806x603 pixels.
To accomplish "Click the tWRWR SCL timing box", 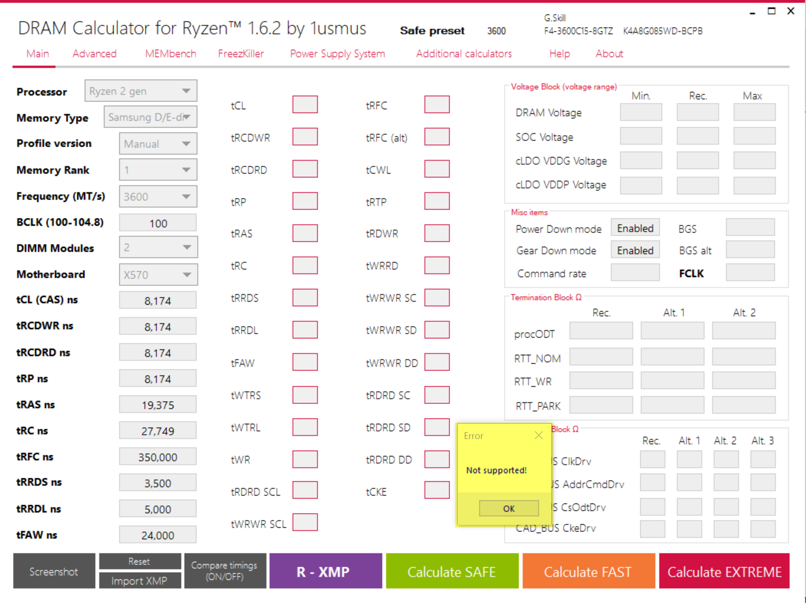I will point(305,523).
